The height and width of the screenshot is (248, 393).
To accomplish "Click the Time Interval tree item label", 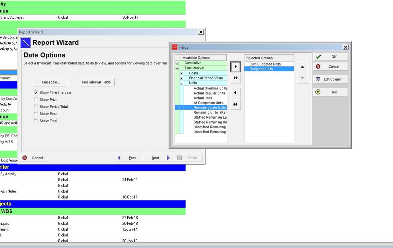I will coord(194,68).
